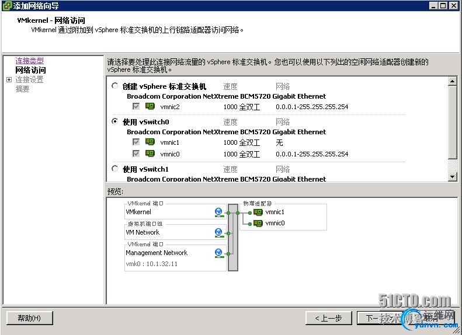Close the 添加网络向导 window
462x335 pixels.
453,5
